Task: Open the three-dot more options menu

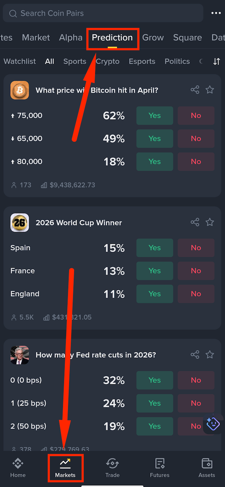Action: point(216,13)
